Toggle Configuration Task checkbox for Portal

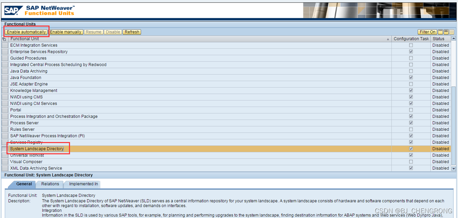[x=411, y=110]
